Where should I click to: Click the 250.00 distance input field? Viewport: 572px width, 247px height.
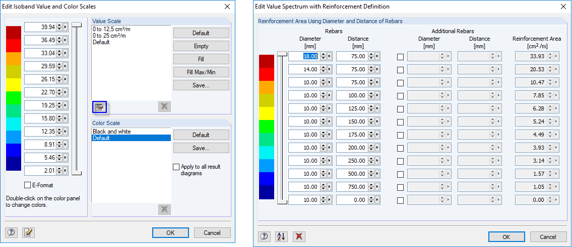(x=352, y=161)
